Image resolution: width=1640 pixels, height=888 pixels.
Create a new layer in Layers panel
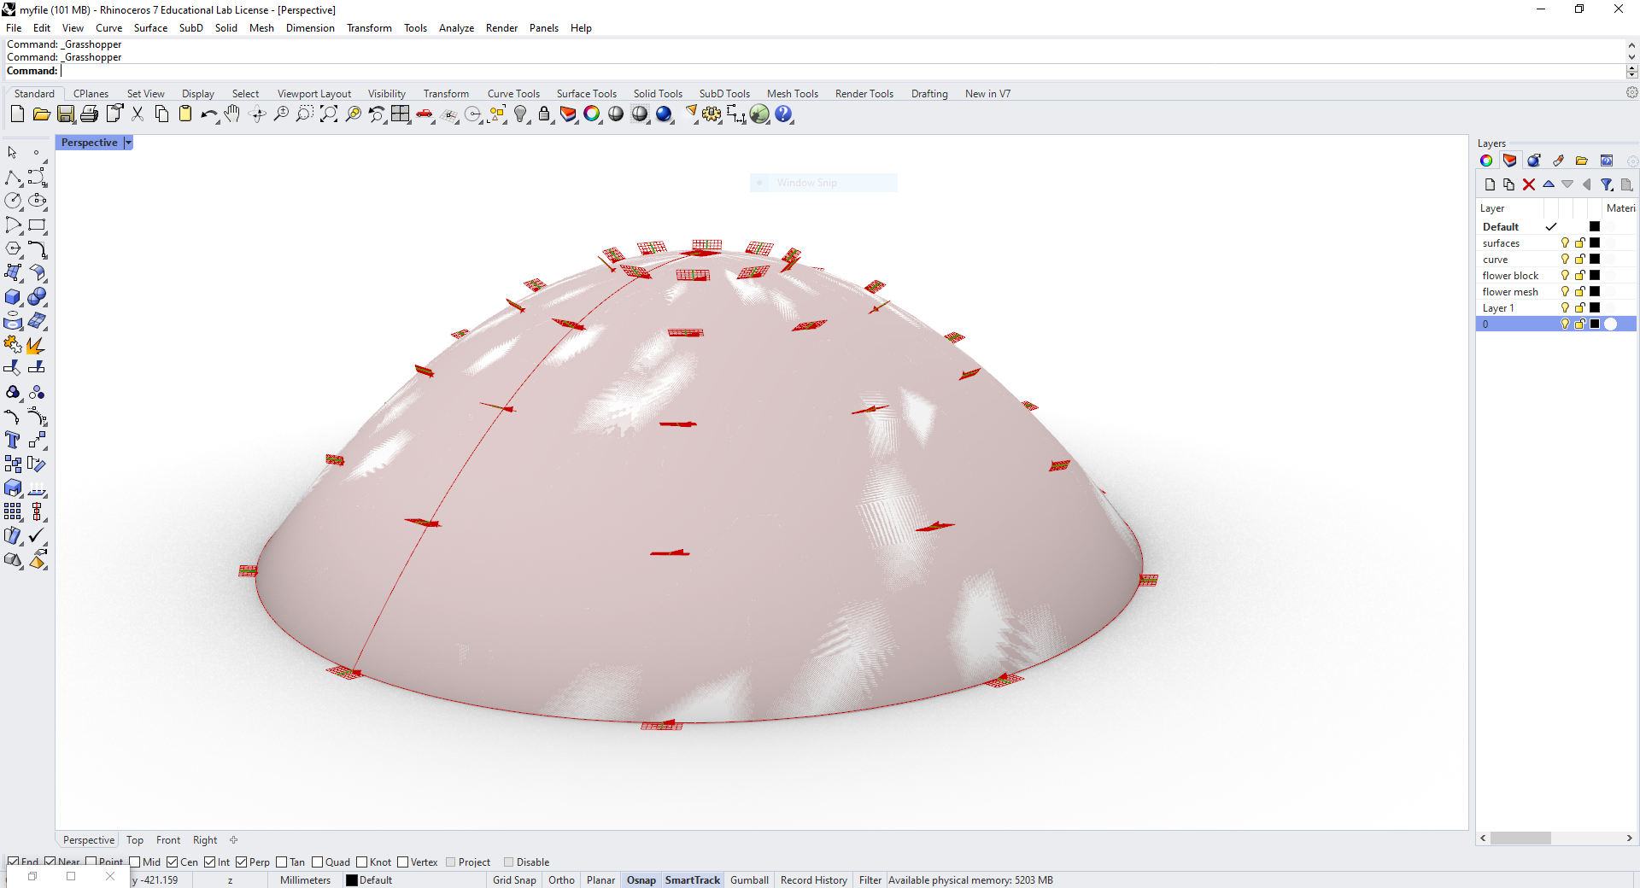point(1490,184)
